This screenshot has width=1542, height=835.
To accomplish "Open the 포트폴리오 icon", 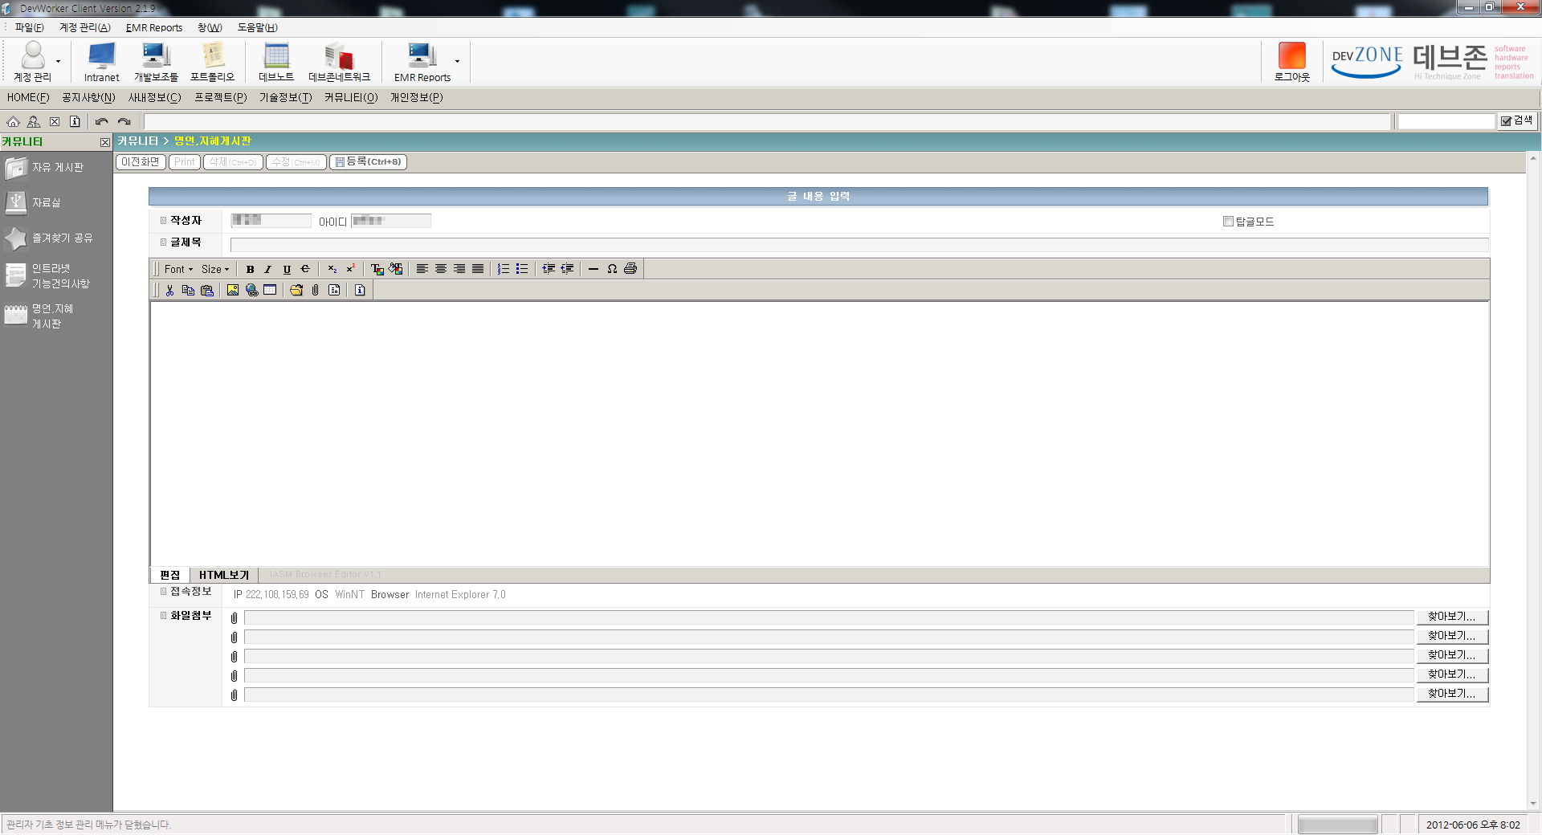I will coord(213,61).
